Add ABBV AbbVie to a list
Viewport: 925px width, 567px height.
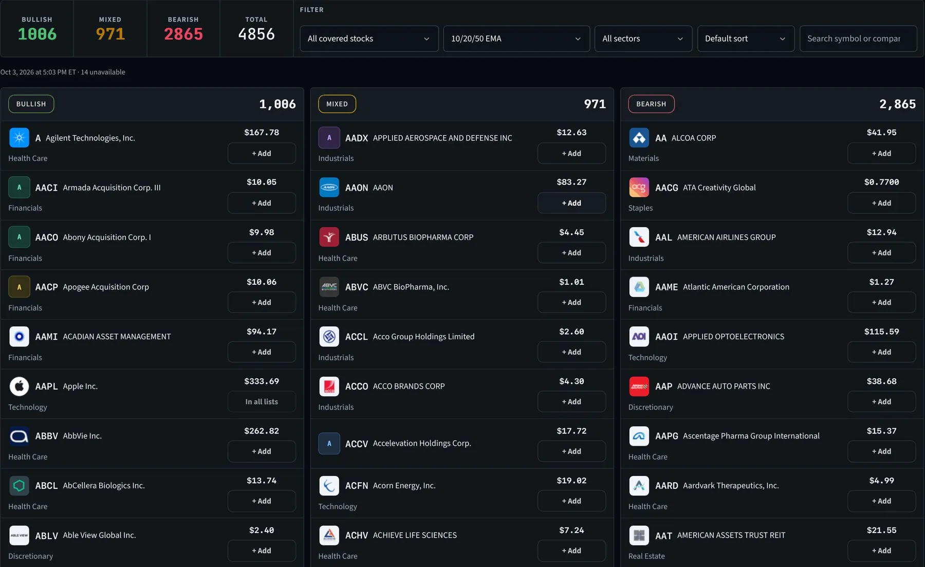(x=262, y=451)
